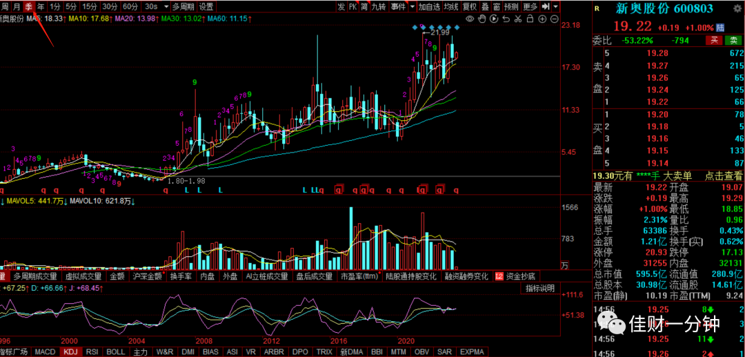The height and width of the screenshot is (357, 745).
Task: Open 设置 settings button
Action: coord(206,7)
